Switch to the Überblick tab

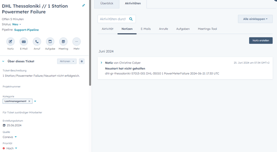pyautogui.click(x=107, y=3)
